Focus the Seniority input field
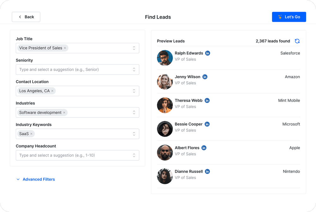 77,70
